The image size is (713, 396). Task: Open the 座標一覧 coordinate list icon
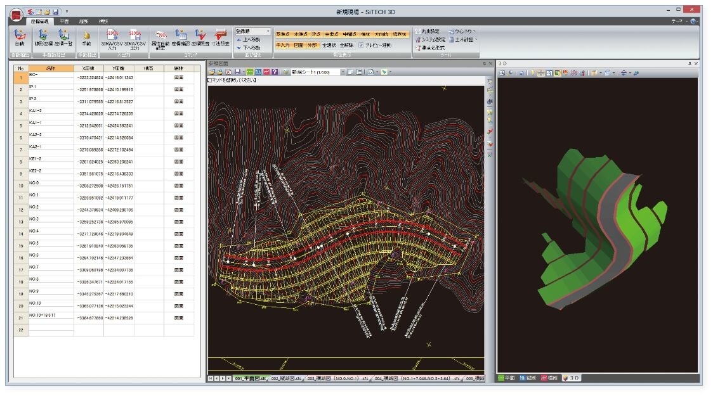coord(63,37)
